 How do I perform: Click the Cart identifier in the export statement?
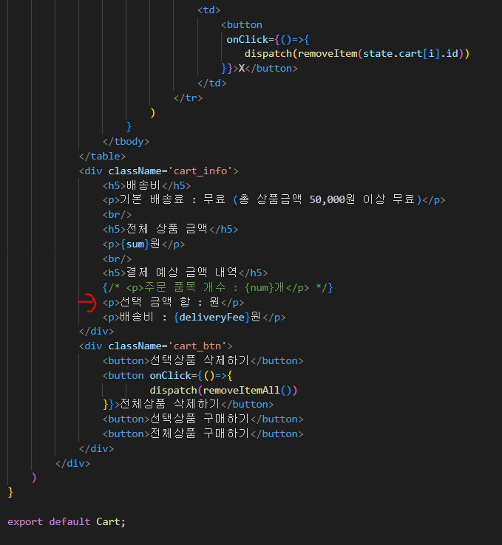(x=108, y=521)
